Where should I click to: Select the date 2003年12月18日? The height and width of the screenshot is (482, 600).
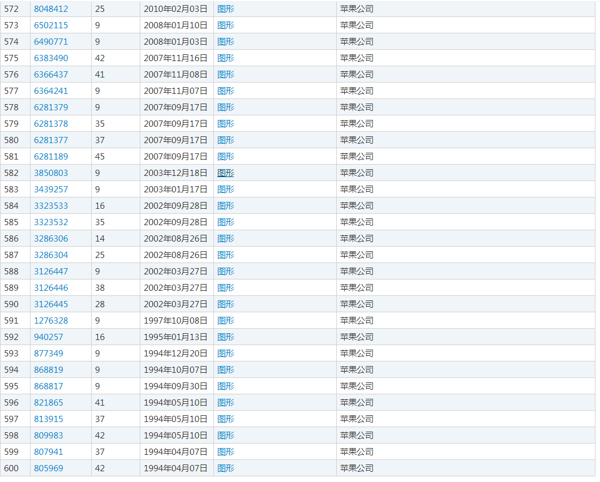click(x=175, y=173)
